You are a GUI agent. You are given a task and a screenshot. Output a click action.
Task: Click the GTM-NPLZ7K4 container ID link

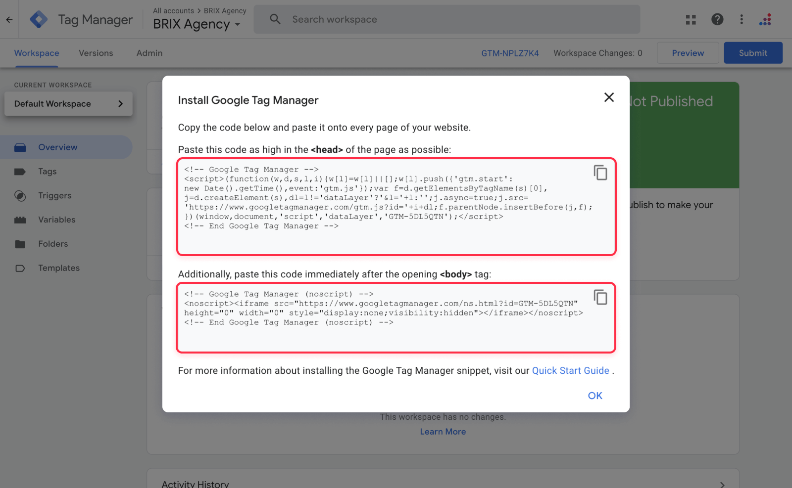pyautogui.click(x=510, y=53)
